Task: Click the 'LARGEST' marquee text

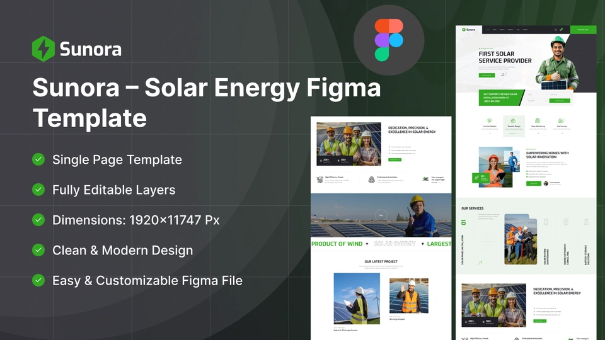Action: [x=439, y=244]
